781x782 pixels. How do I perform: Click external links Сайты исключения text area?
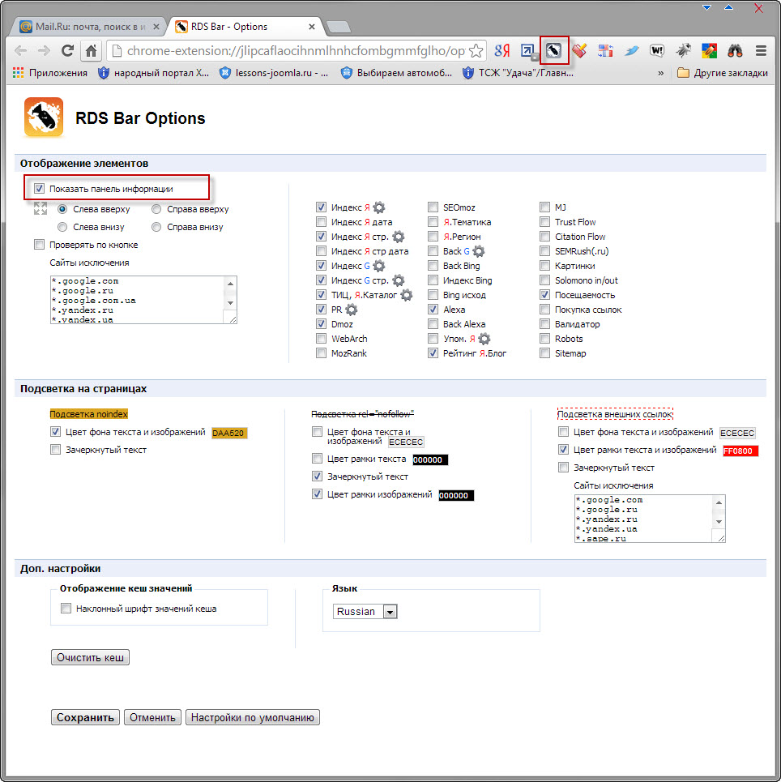point(649,519)
